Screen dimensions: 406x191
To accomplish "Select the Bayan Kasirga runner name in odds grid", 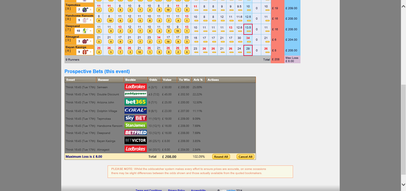I will click(76, 47).
